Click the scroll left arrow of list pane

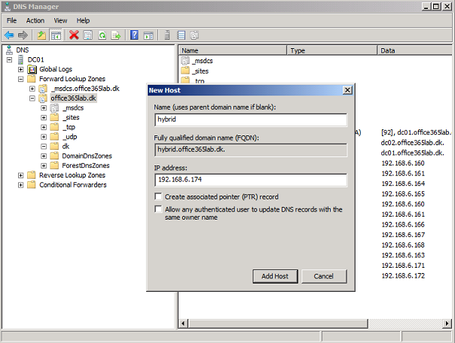183,323
